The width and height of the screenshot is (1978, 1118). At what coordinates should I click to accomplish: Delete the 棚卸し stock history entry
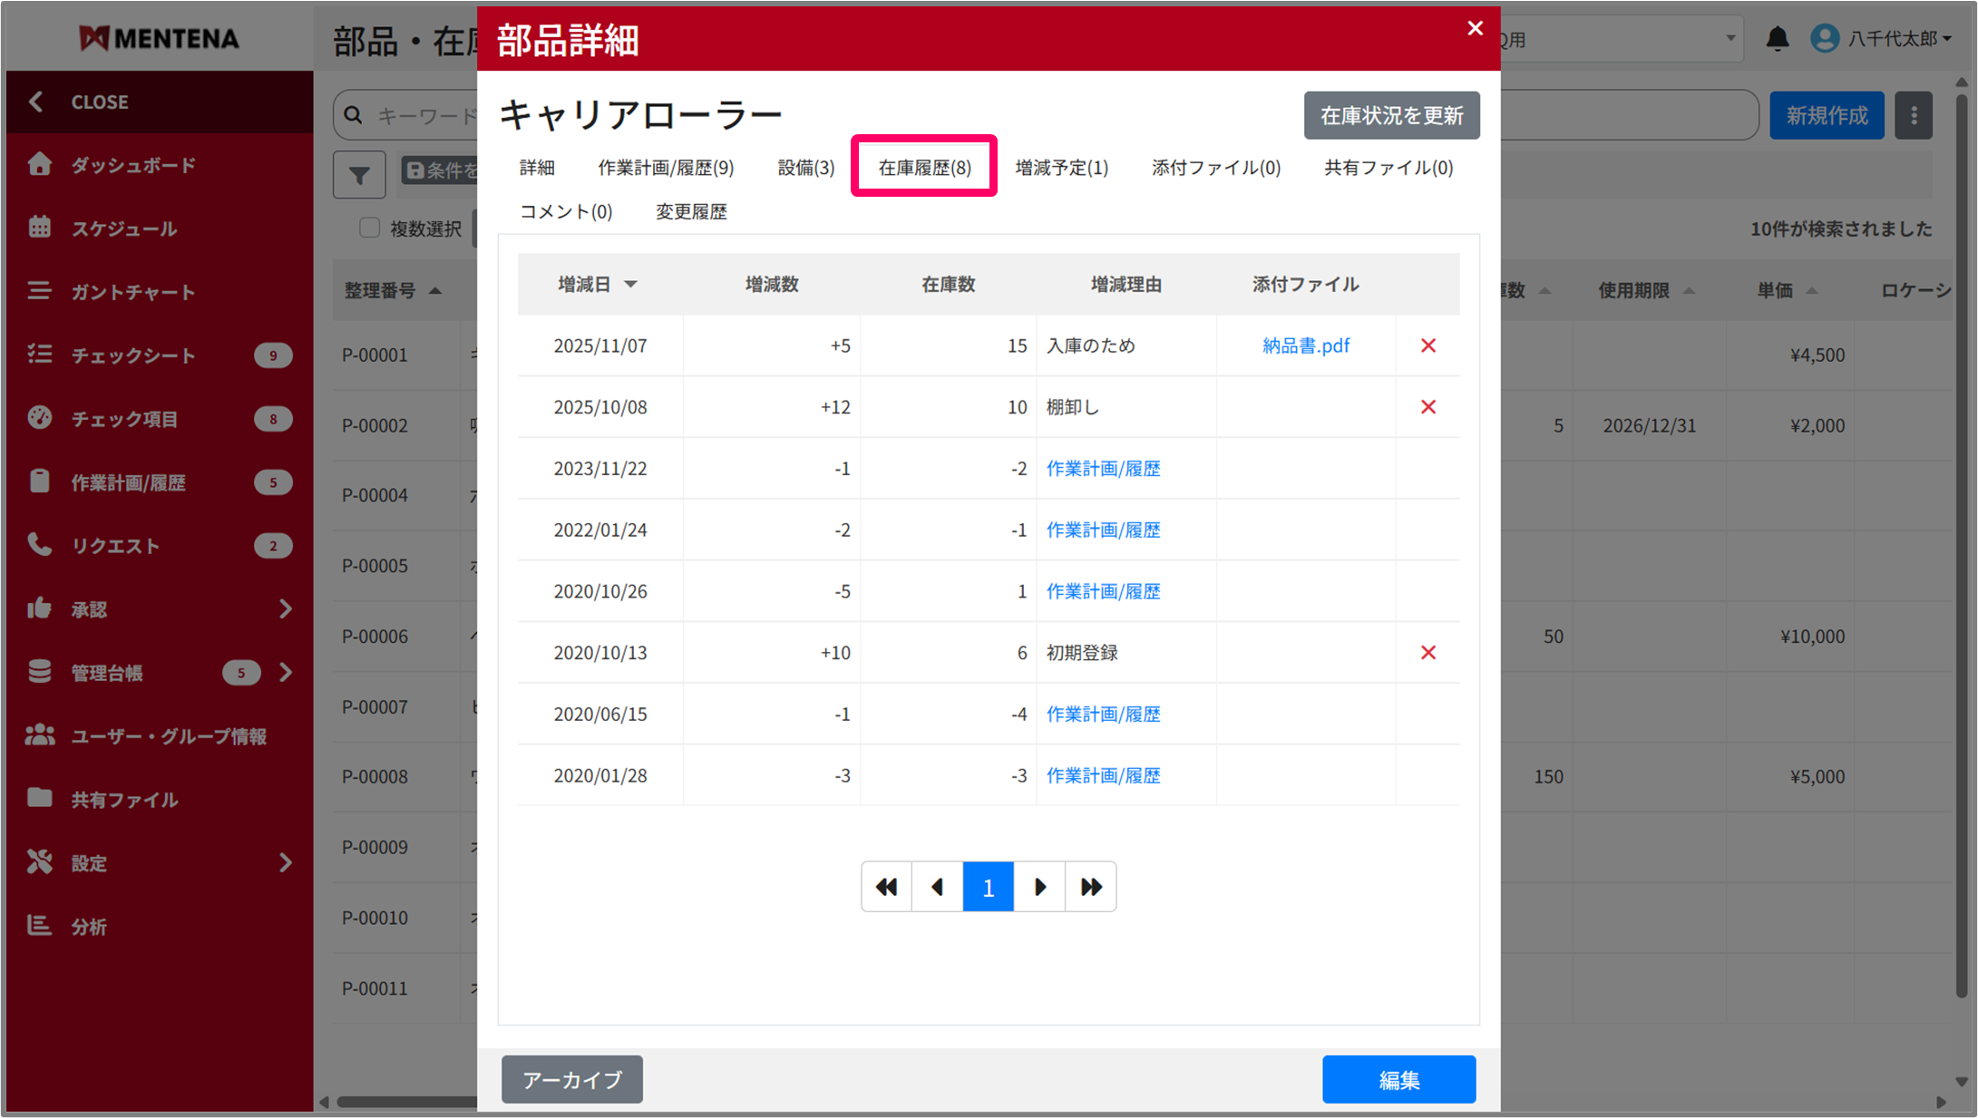coord(1427,407)
